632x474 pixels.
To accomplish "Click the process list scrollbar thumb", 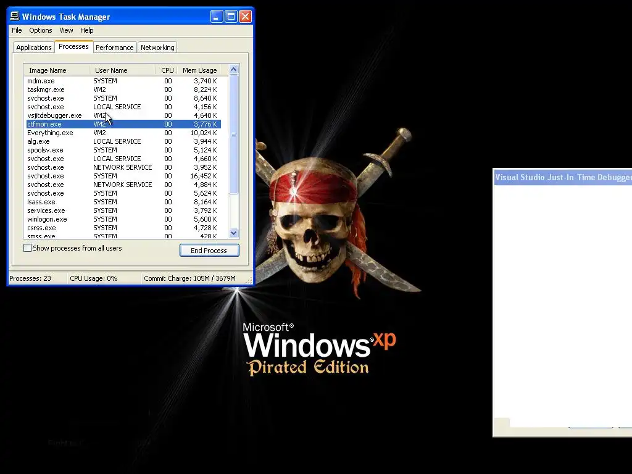I will pos(233,135).
